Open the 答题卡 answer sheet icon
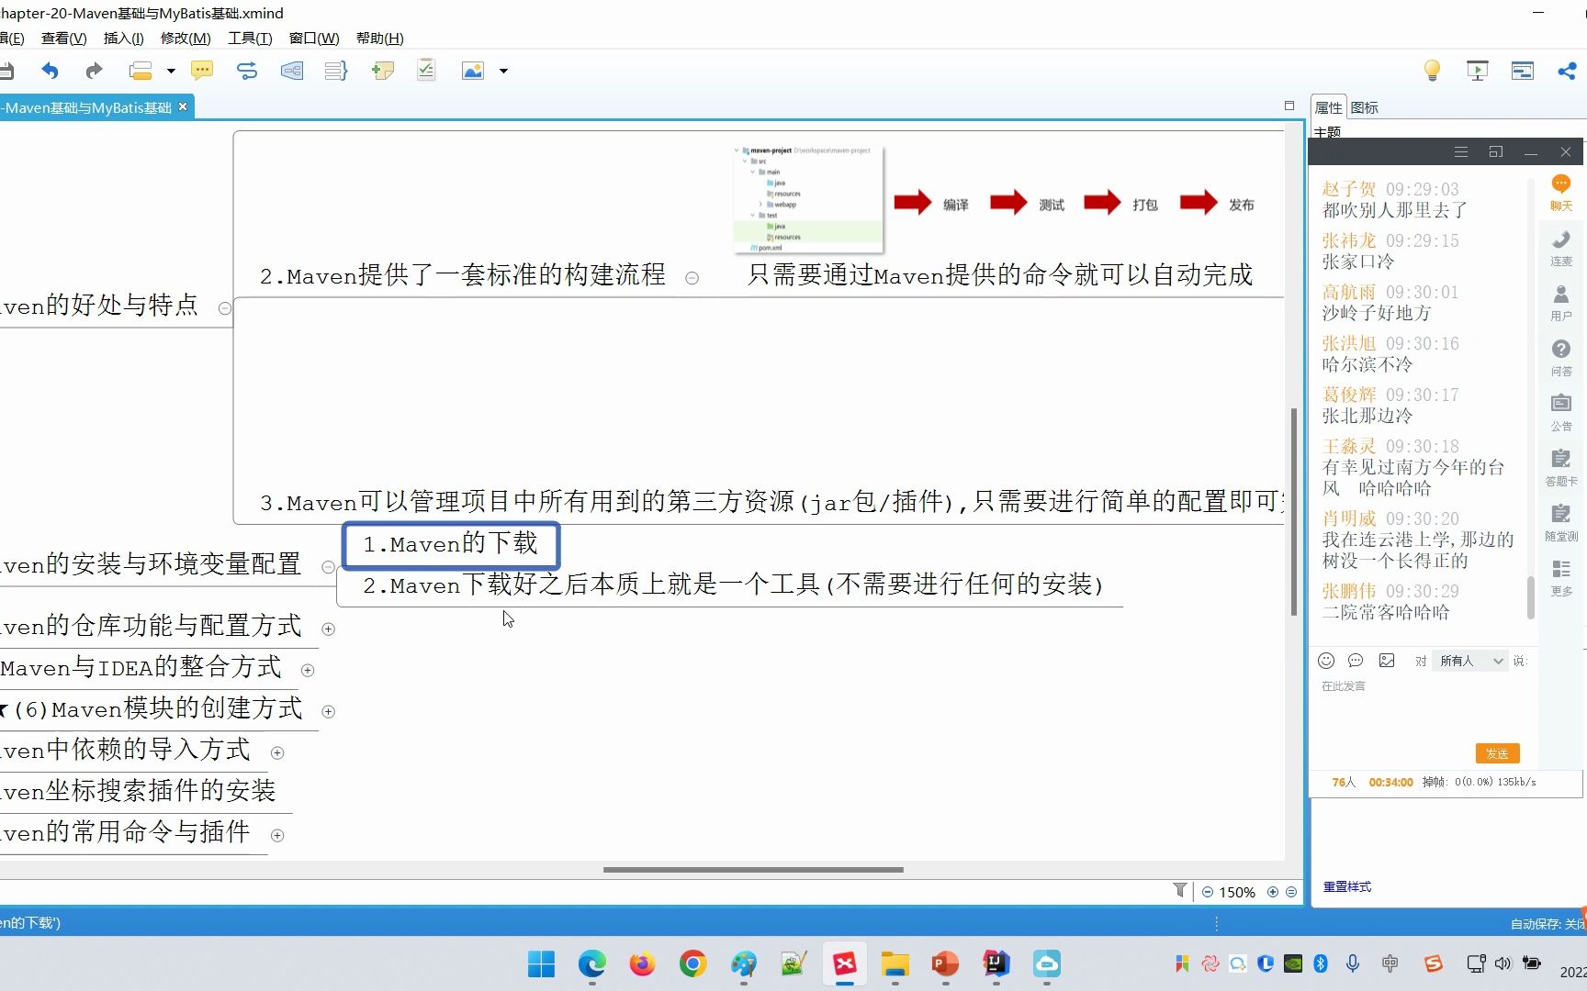 1561,468
